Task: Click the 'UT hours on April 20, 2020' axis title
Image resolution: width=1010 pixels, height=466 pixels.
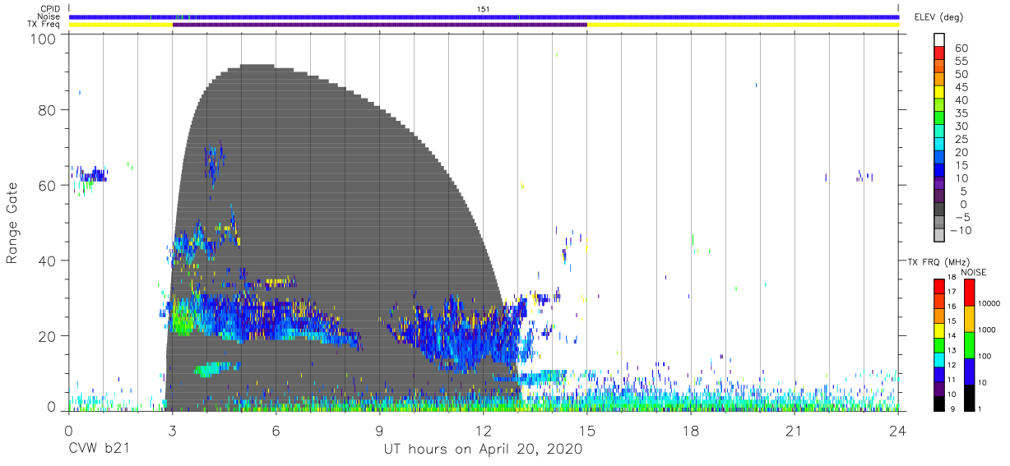Action: pos(483,450)
